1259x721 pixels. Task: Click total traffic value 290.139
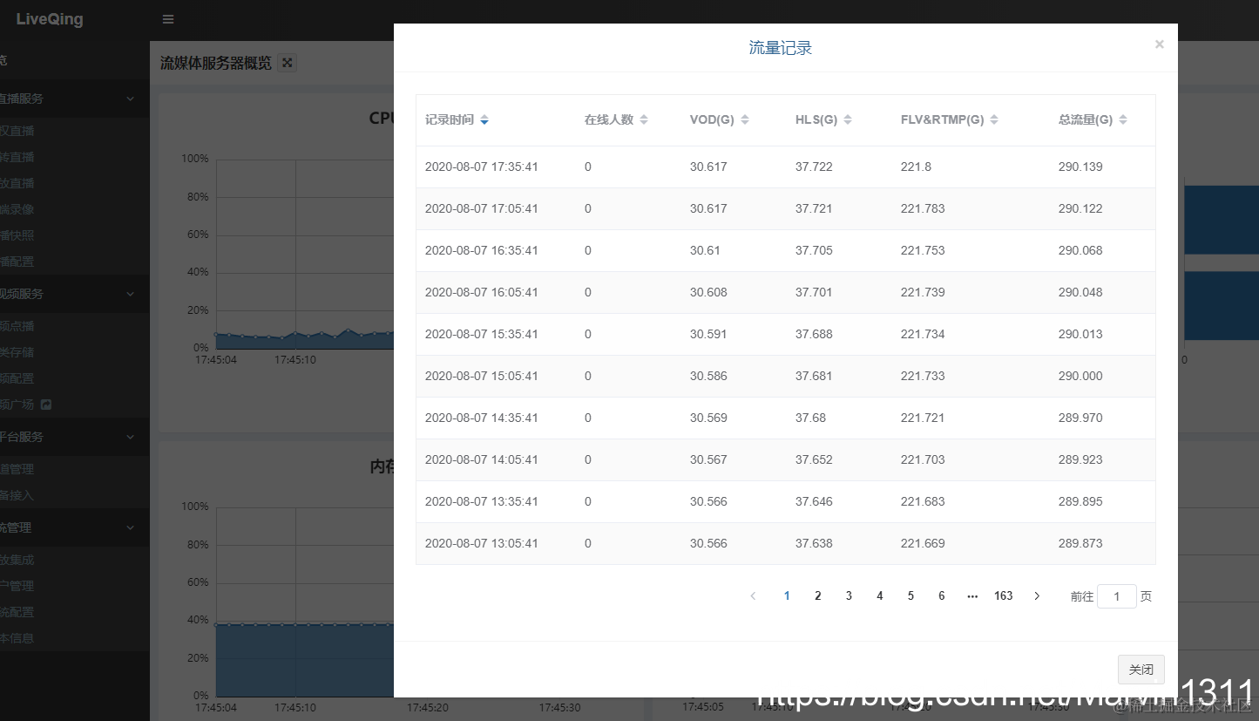[1080, 167]
